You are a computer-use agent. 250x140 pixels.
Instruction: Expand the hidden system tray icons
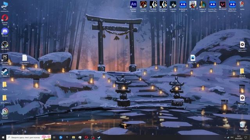(x=225, y=137)
